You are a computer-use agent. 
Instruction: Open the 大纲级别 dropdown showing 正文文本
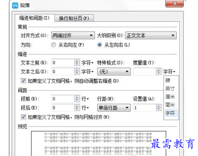pos(151,35)
